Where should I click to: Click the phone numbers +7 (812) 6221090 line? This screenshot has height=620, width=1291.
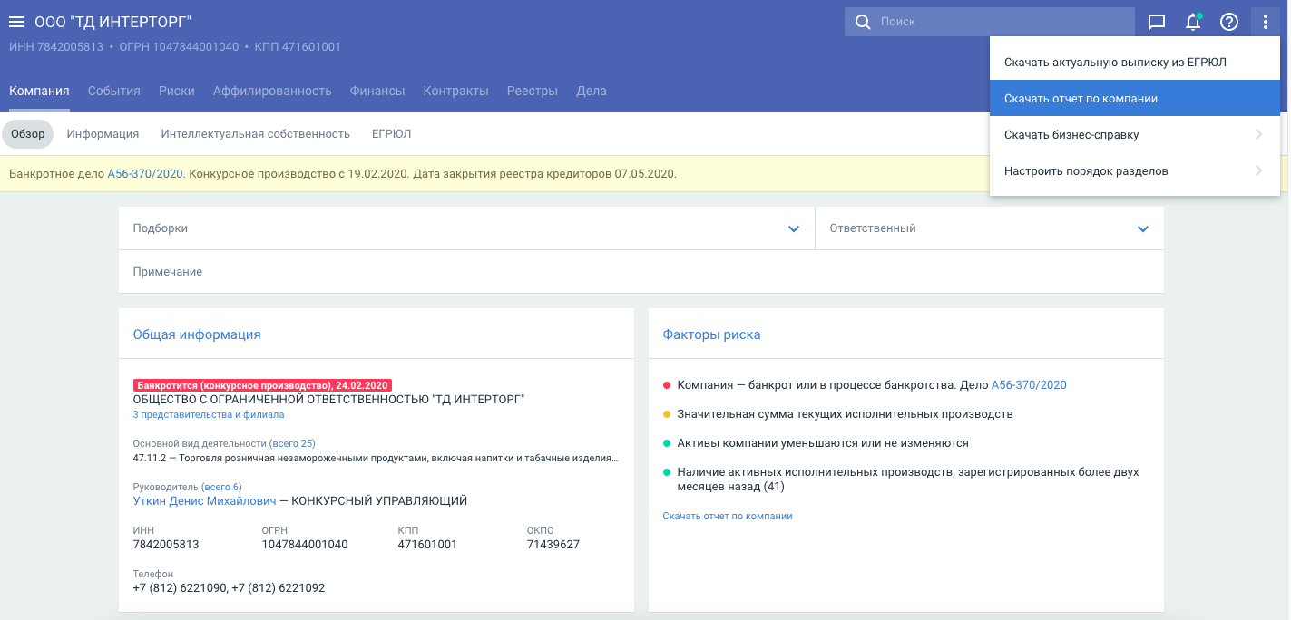229,588
